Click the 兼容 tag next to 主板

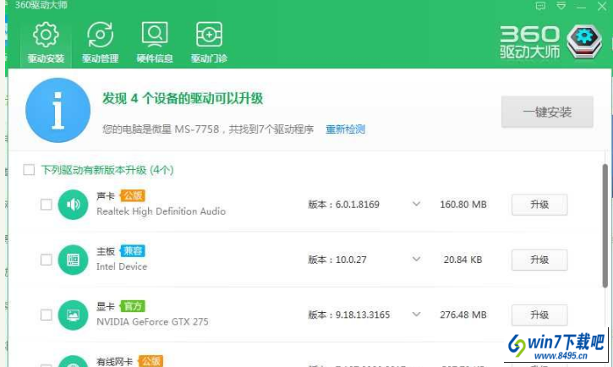133,250
